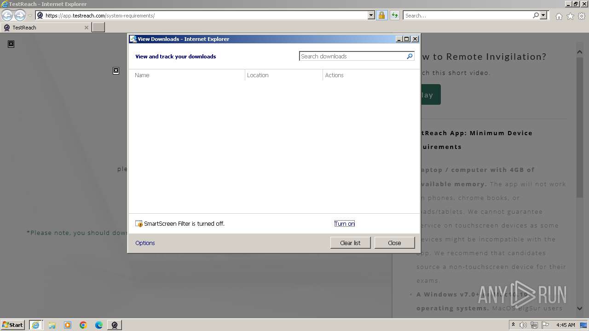The height and width of the screenshot is (331, 589).
Task: Click the Search downloads field
Action: [x=352, y=56]
